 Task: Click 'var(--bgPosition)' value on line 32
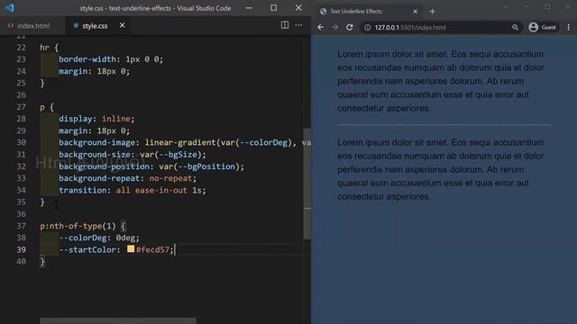click(199, 166)
